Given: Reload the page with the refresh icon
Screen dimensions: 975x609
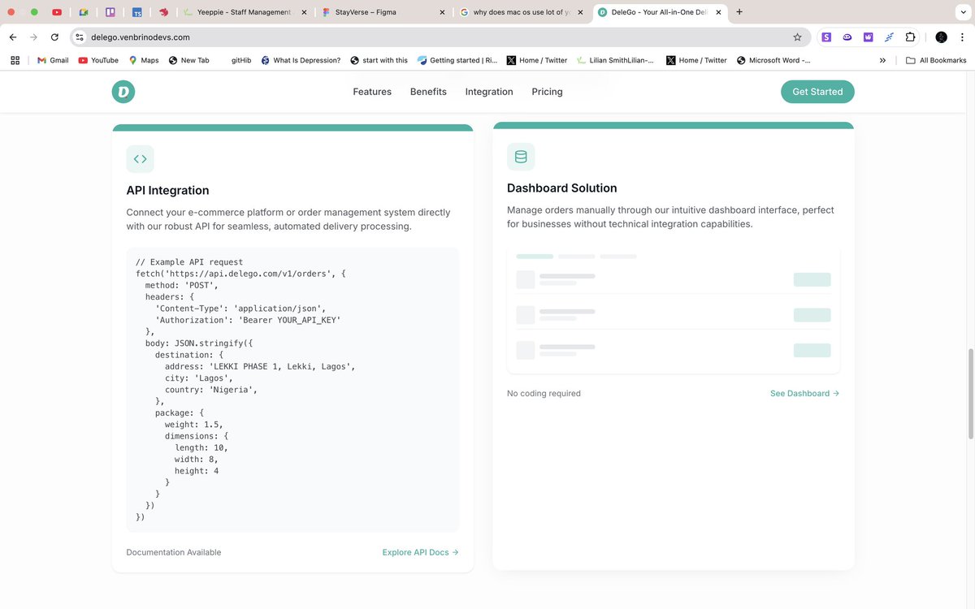Looking at the screenshot, I should pyautogui.click(x=54, y=37).
